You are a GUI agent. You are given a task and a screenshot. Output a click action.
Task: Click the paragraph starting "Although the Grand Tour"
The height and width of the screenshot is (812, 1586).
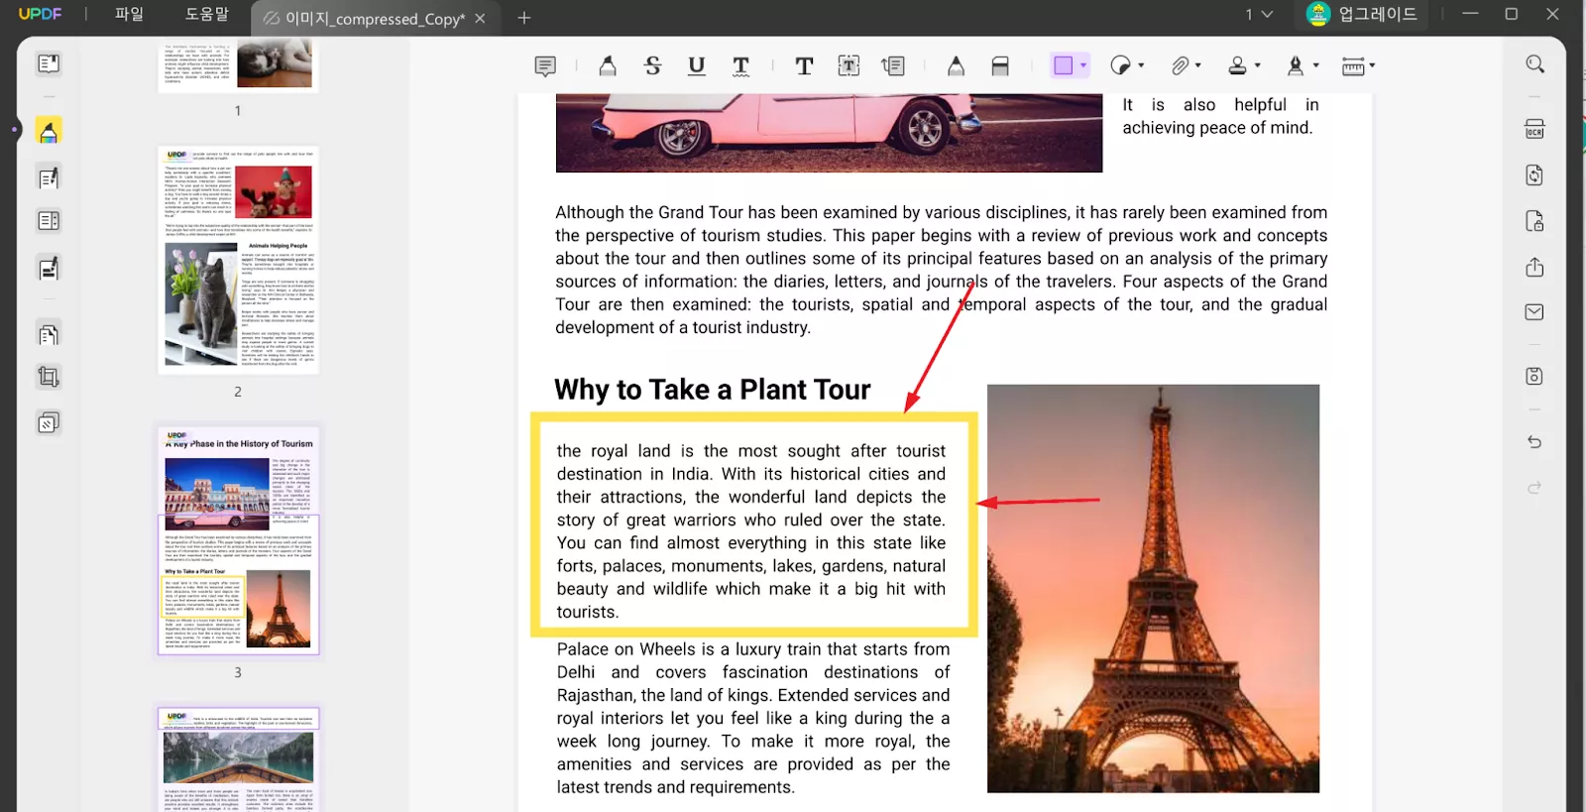(x=942, y=270)
